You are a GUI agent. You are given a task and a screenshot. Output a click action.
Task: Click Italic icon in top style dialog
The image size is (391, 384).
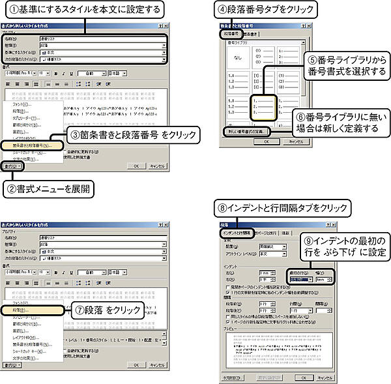(x=64, y=74)
